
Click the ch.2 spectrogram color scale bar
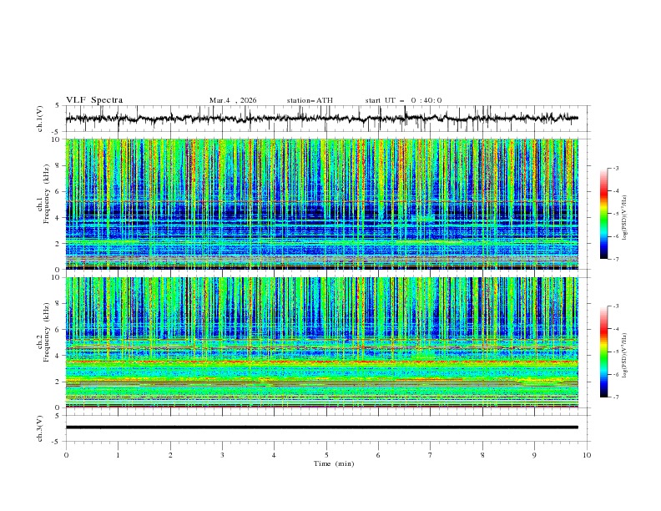tap(604, 352)
